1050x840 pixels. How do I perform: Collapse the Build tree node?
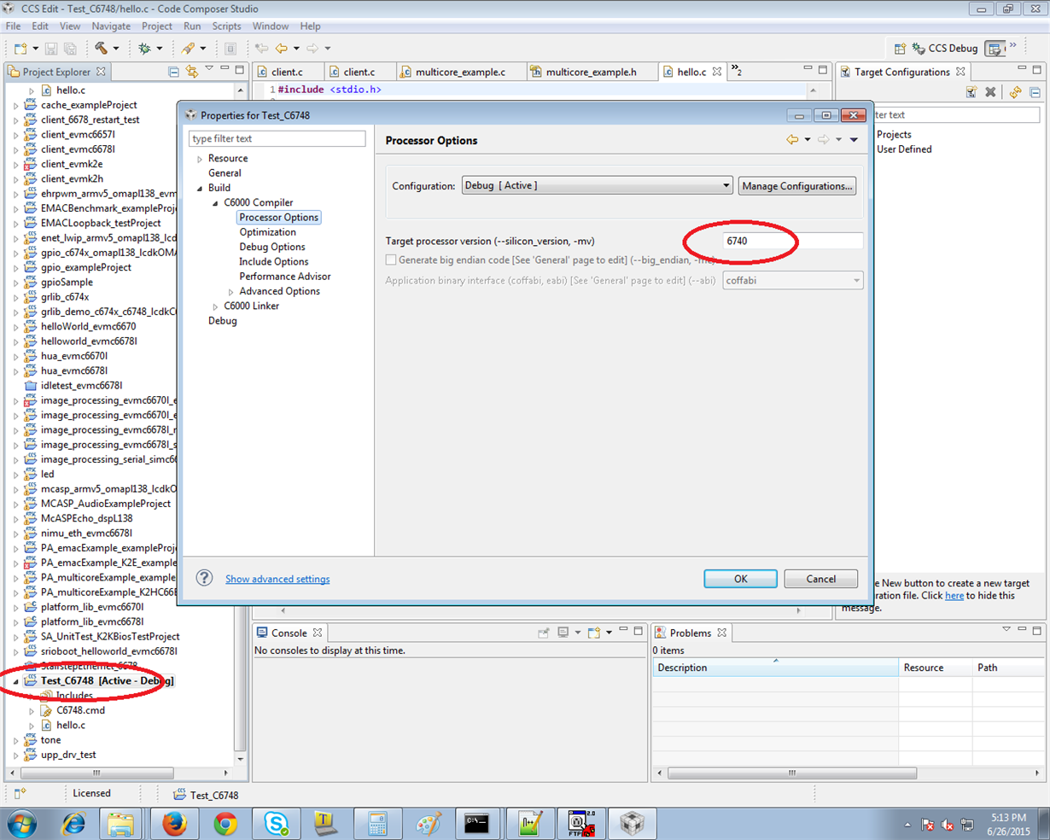tap(200, 188)
